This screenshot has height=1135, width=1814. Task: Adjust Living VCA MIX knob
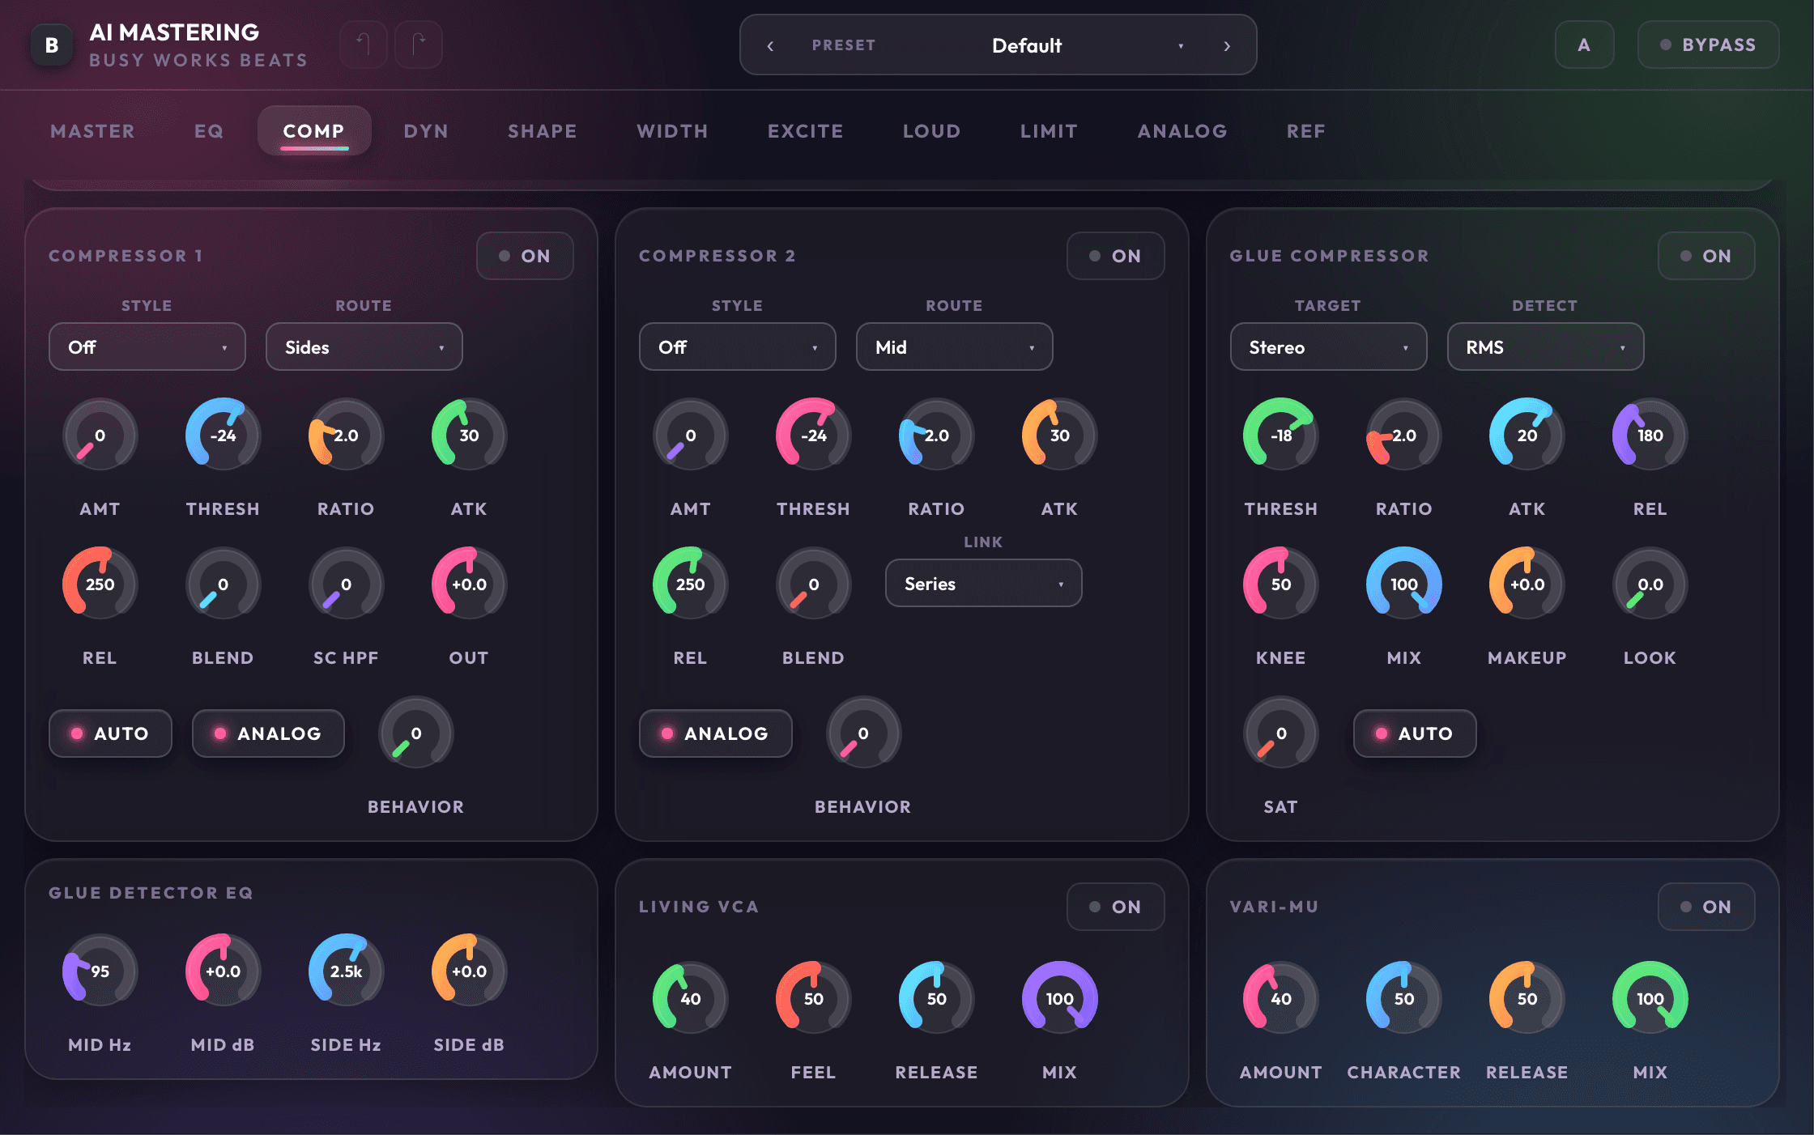click(x=1059, y=998)
